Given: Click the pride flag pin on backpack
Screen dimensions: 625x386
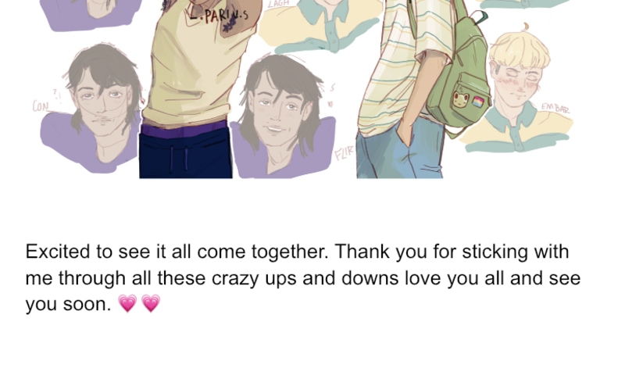Looking at the screenshot, I should (478, 102).
